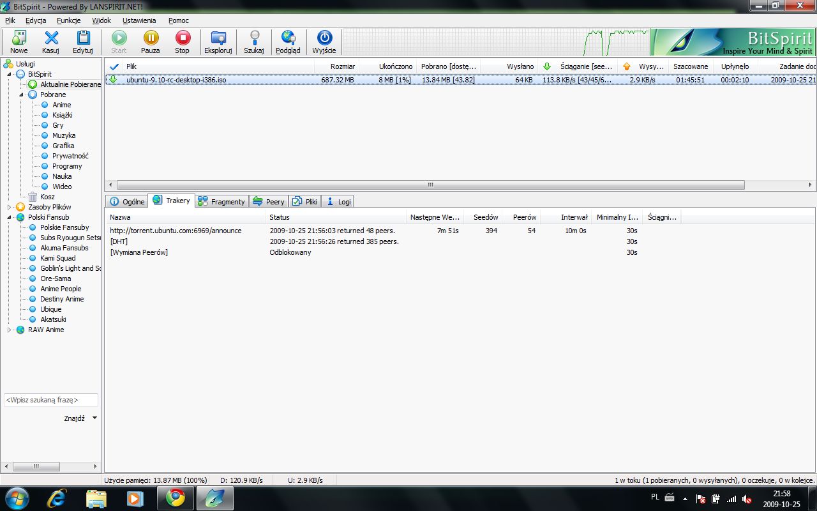The height and width of the screenshot is (511, 817).
Task: Open the Kosz trash folder
Action: click(47, 197)
